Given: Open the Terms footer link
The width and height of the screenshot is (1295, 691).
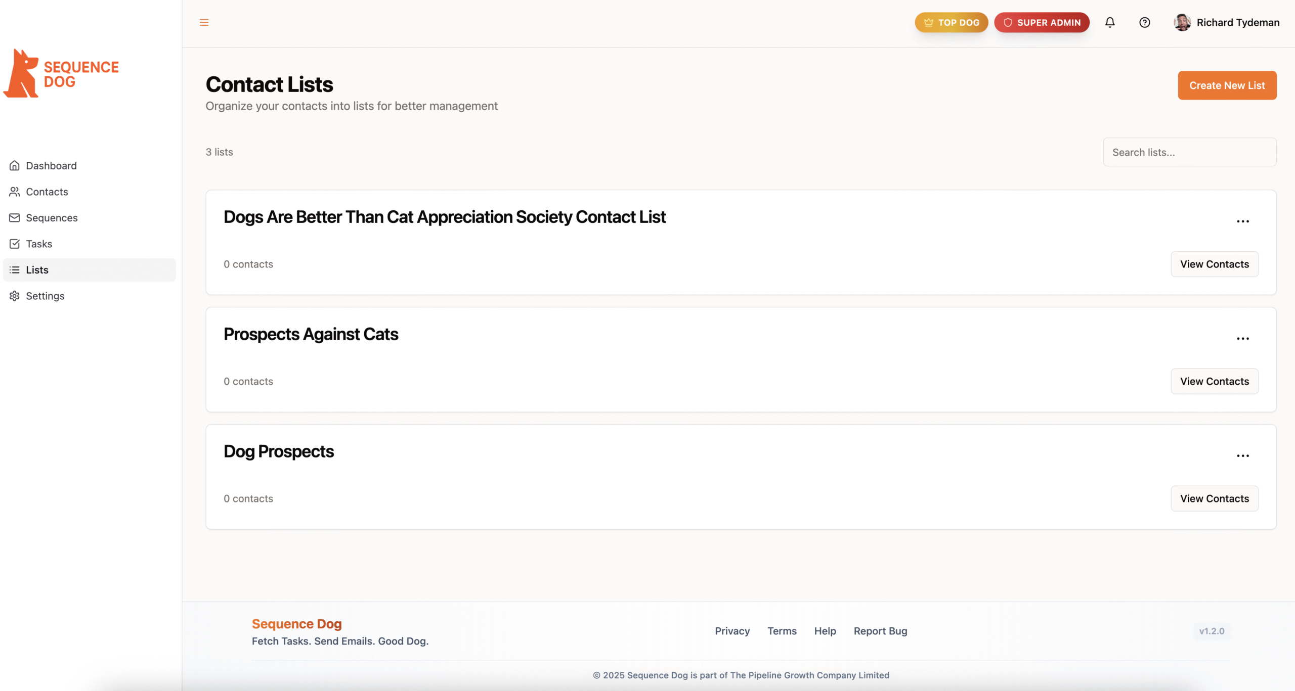Looking at the screenshot, I should 782,631.
